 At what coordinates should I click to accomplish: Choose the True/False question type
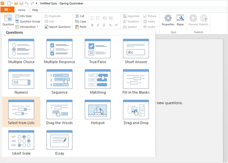click(98, 51)
